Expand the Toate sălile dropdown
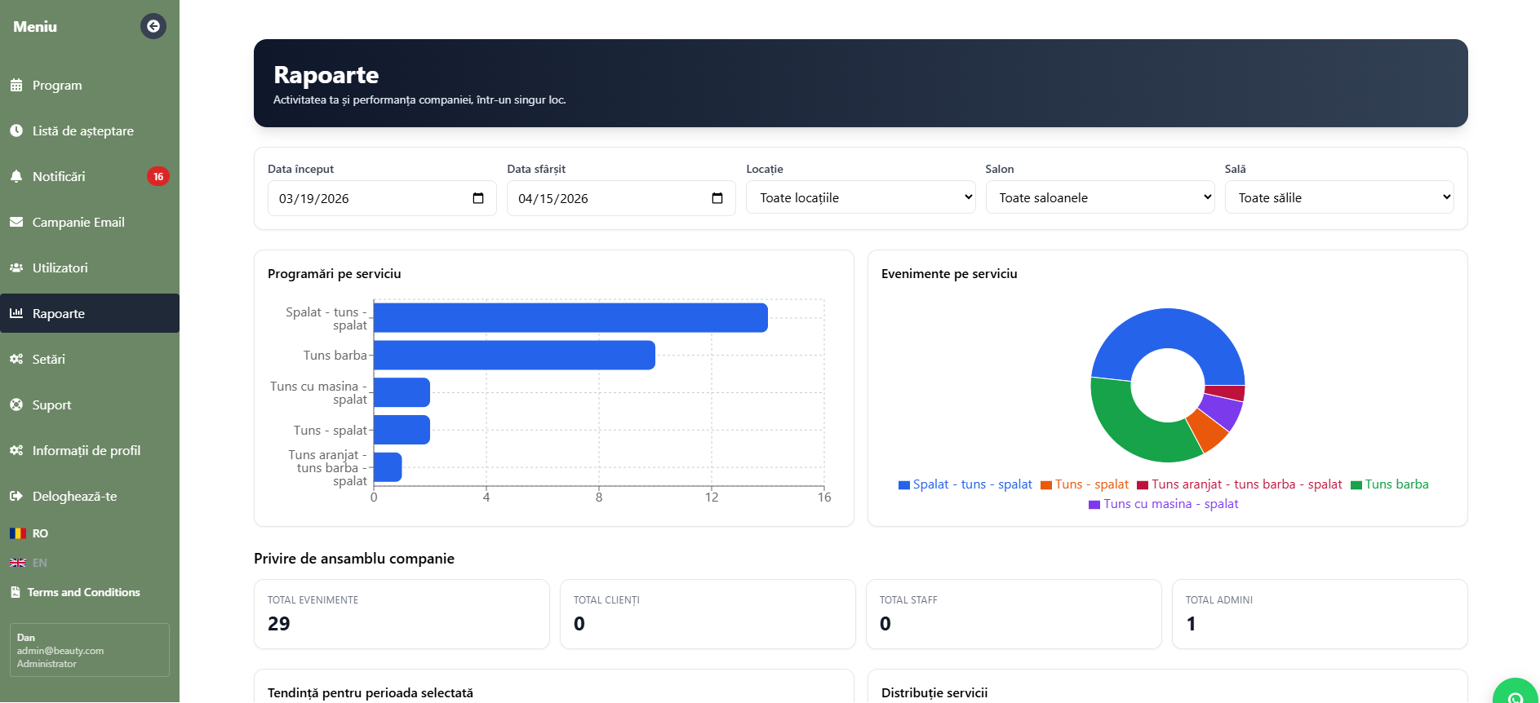Image resolution: width=1540 pixels, height=703 pixels. [1339, 197]
